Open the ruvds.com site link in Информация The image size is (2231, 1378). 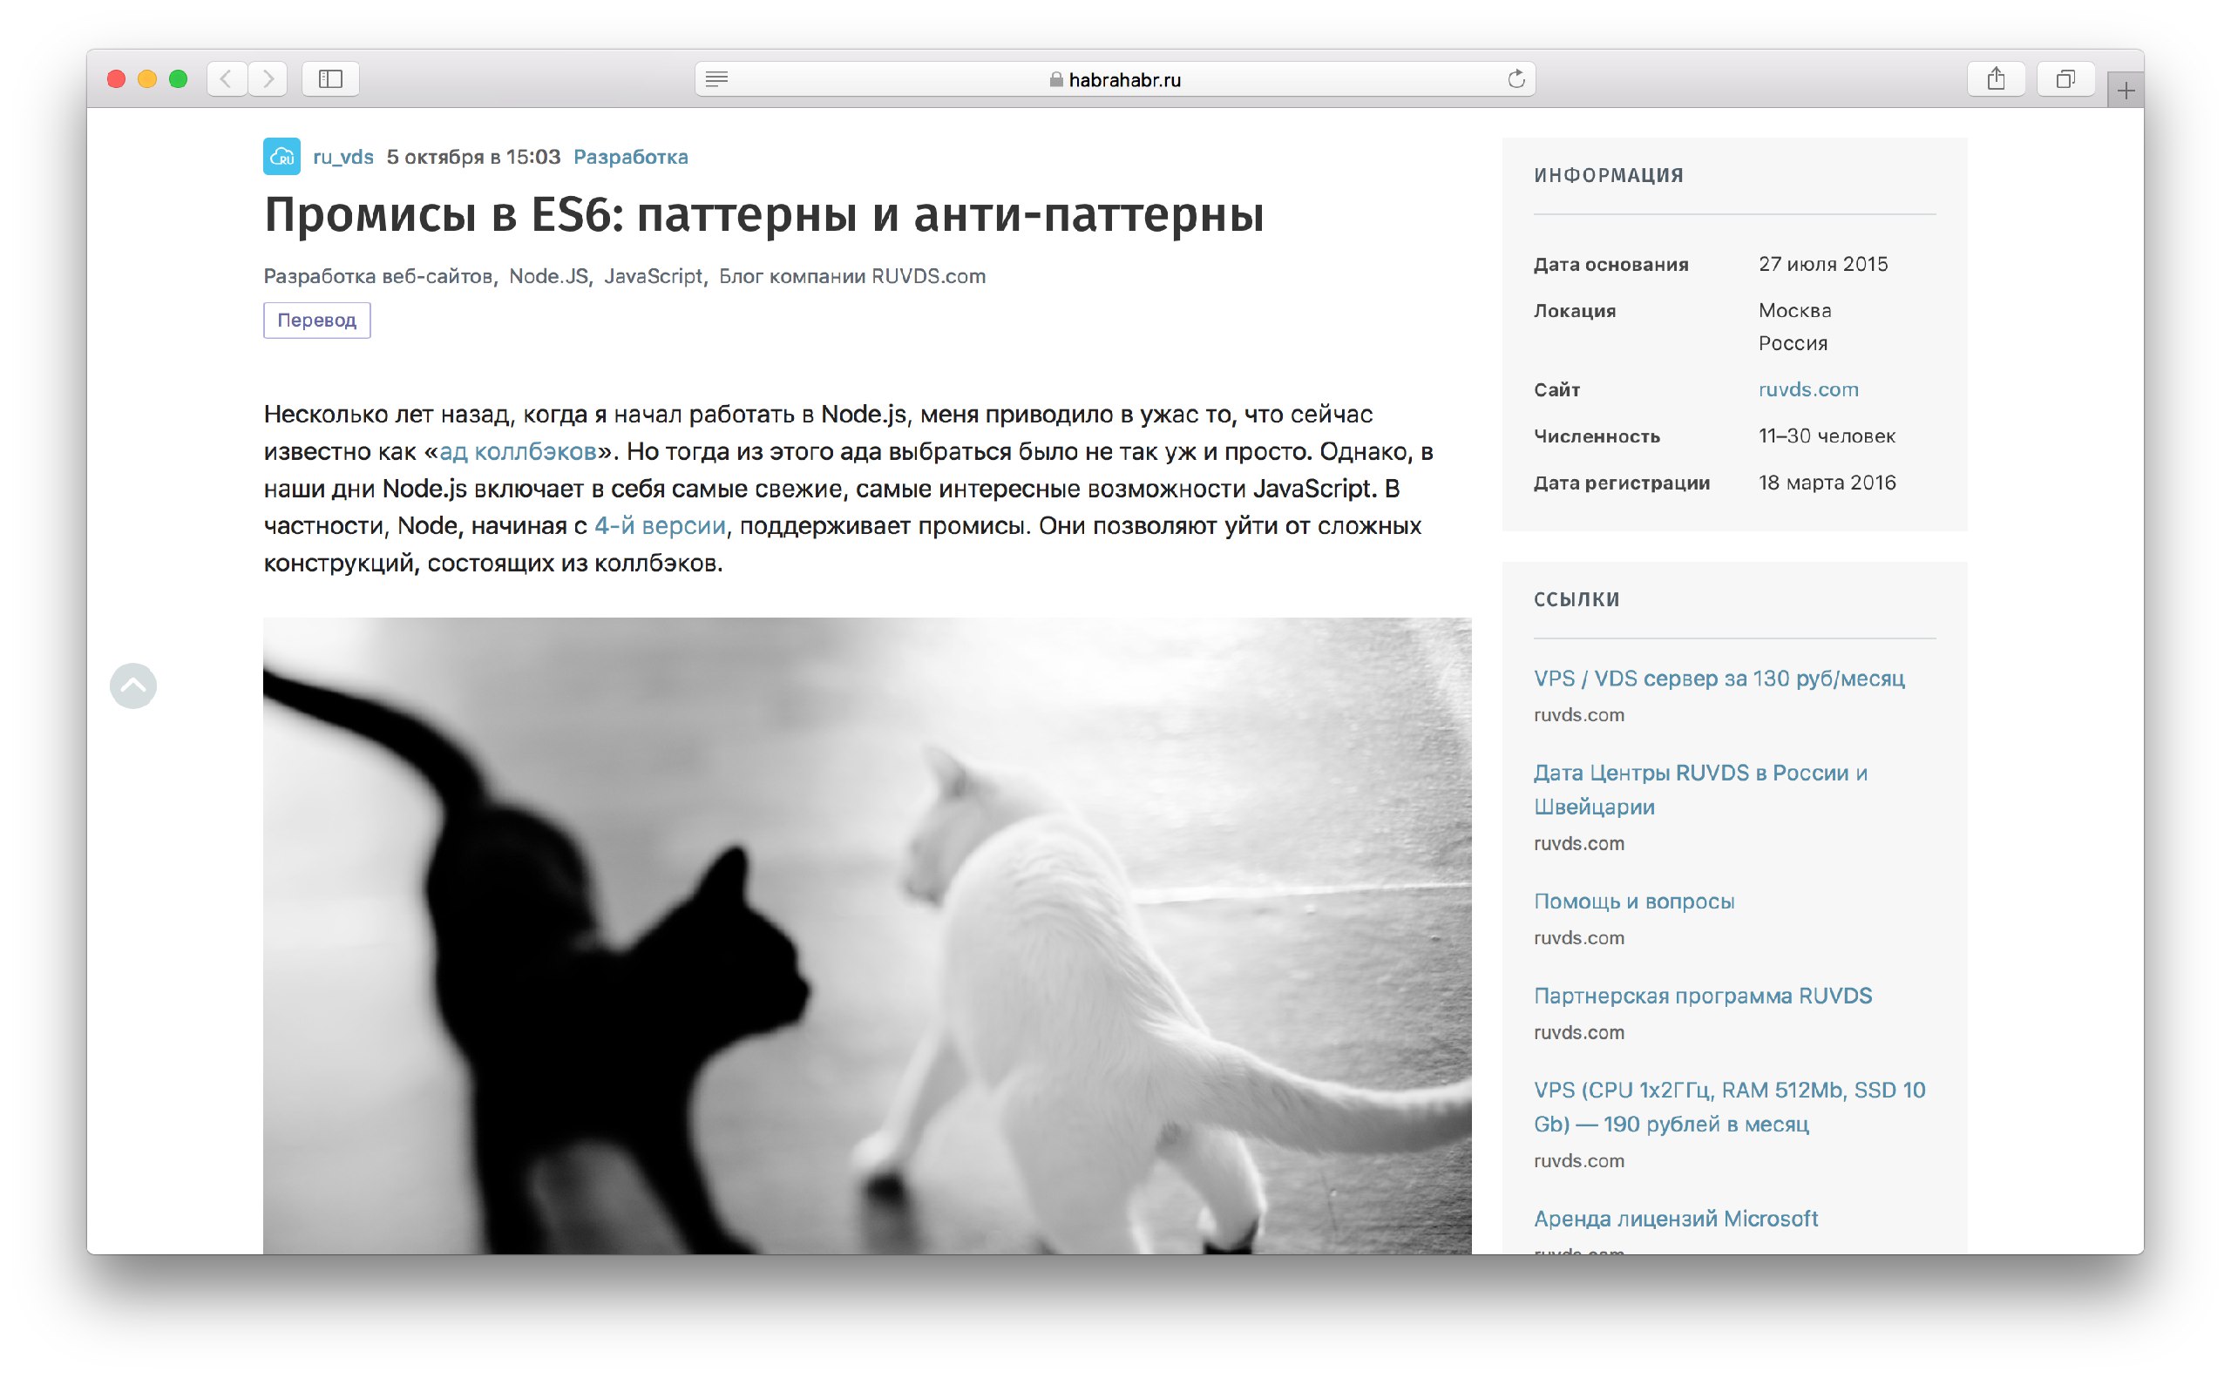coord(1809,389)
